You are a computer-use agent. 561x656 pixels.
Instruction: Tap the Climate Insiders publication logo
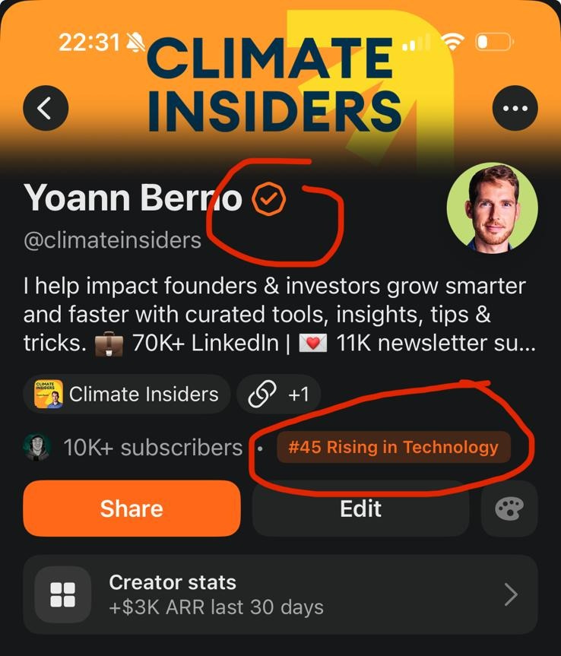click(x=49, y=394)
